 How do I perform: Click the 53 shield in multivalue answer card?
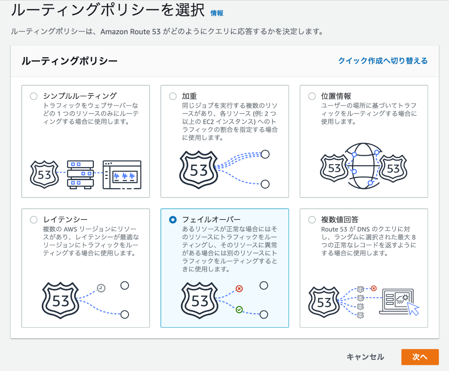(324, 302)
